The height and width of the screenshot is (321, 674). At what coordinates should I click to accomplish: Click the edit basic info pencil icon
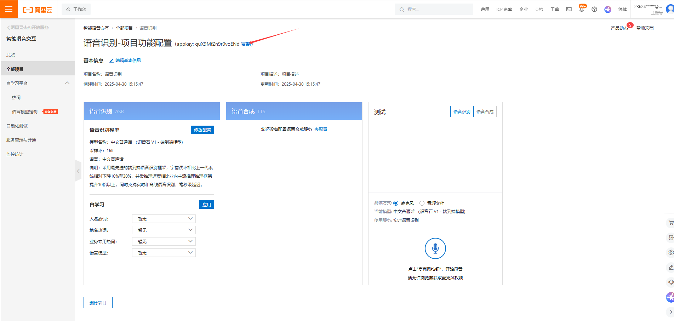[112, 61]
